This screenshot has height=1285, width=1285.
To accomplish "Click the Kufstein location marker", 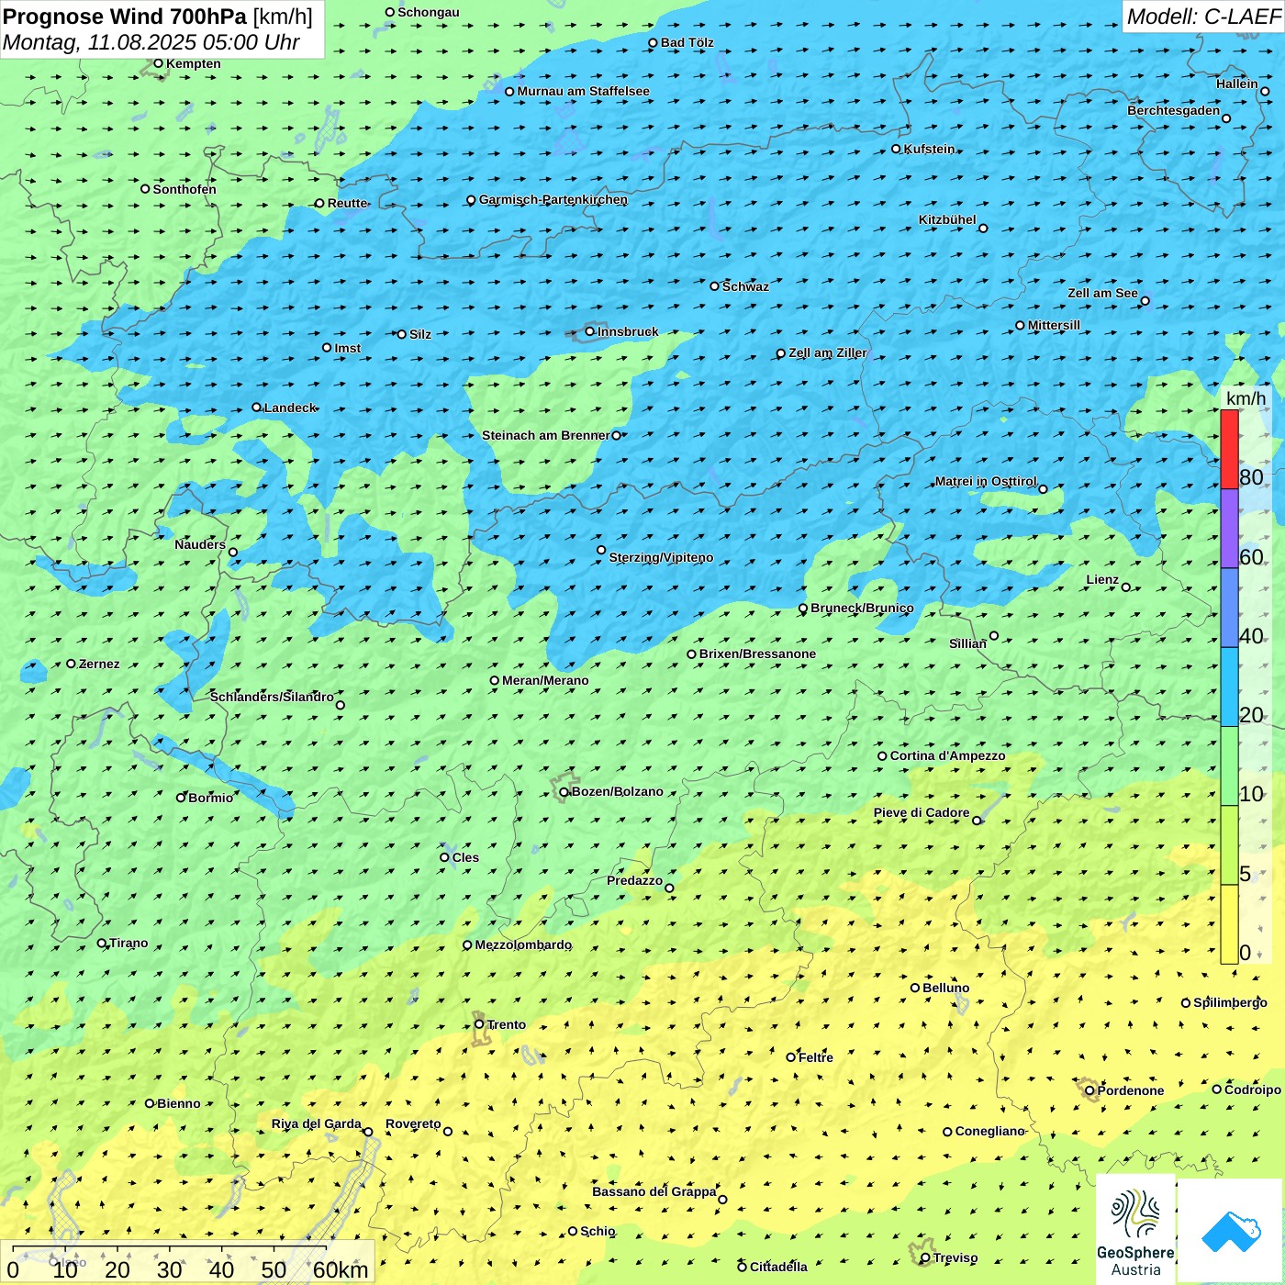I will [897, 149].
